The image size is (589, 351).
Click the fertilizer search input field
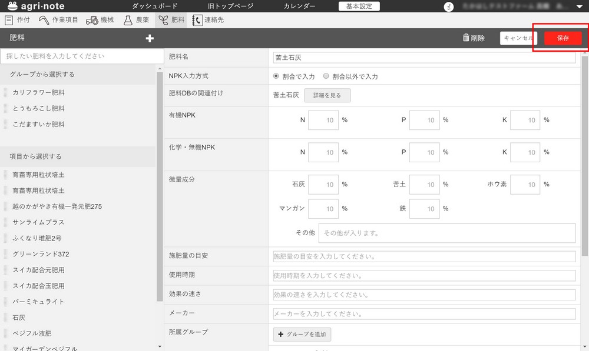click(81, 56)
